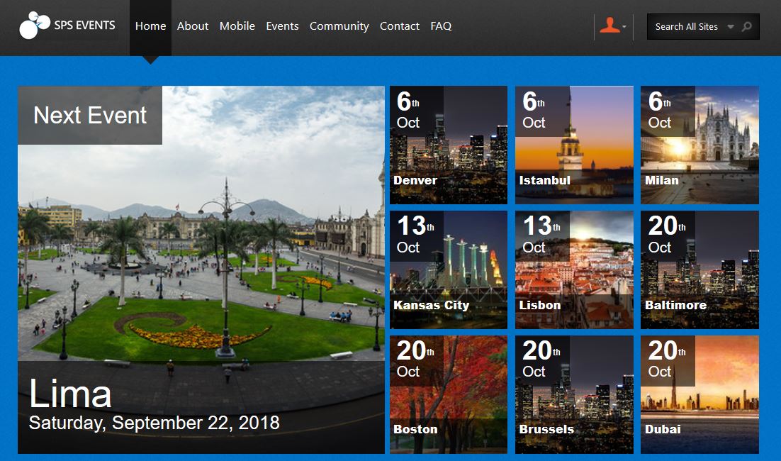Select the Denver October 6th event tile

(x=448, y=144)
